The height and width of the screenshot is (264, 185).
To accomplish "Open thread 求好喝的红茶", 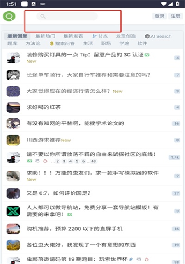I will click(x=43, y=107).
